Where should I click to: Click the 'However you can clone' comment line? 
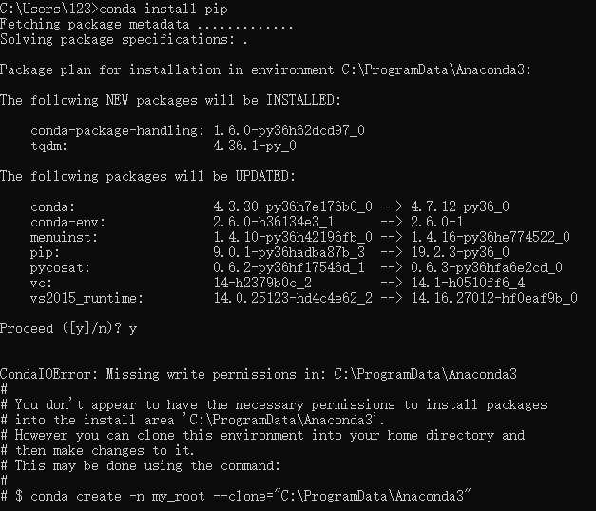262,435
